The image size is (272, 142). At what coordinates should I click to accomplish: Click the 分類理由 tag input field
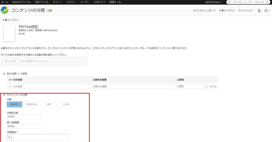pyautogui.click(x=38, y=137)
